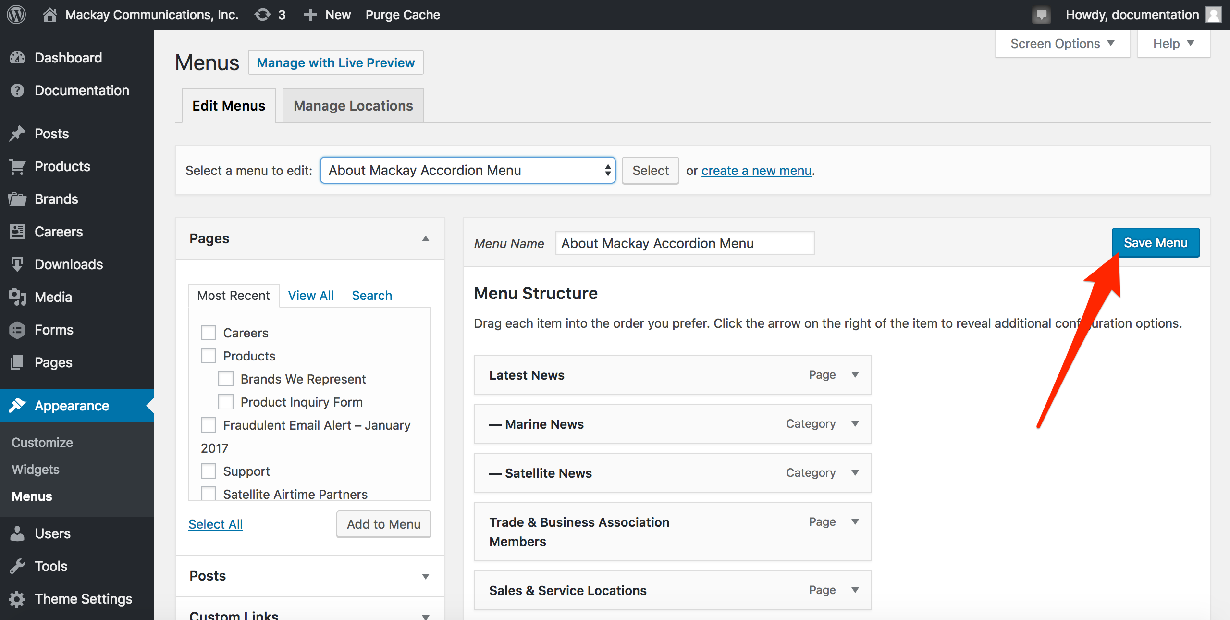
Task: Select the Search pages tab
Action: pyautogui.click(x=372, y=296)
